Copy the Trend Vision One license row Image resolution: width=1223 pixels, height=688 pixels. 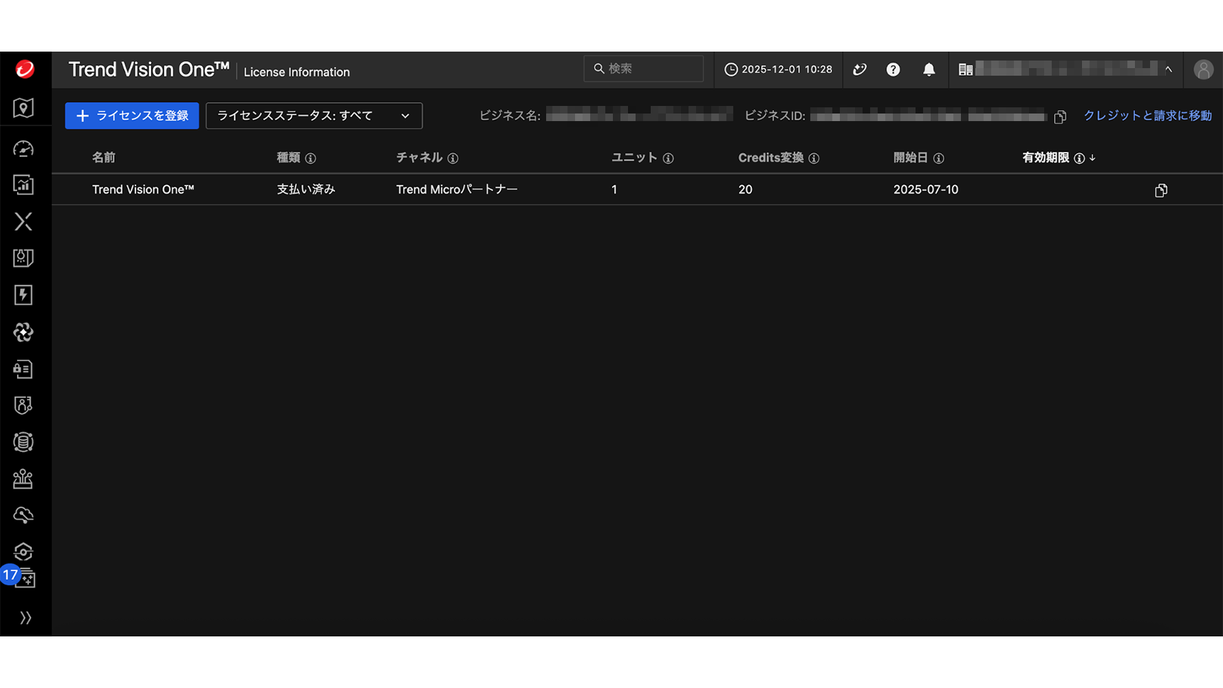pos(1161,191)
